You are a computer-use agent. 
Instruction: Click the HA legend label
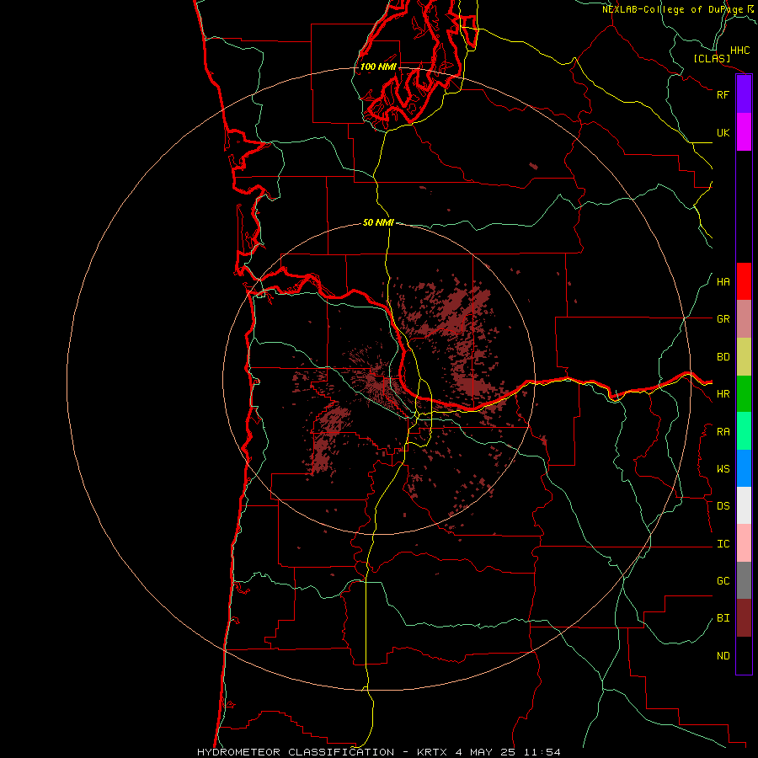click(x=723, y=281)
